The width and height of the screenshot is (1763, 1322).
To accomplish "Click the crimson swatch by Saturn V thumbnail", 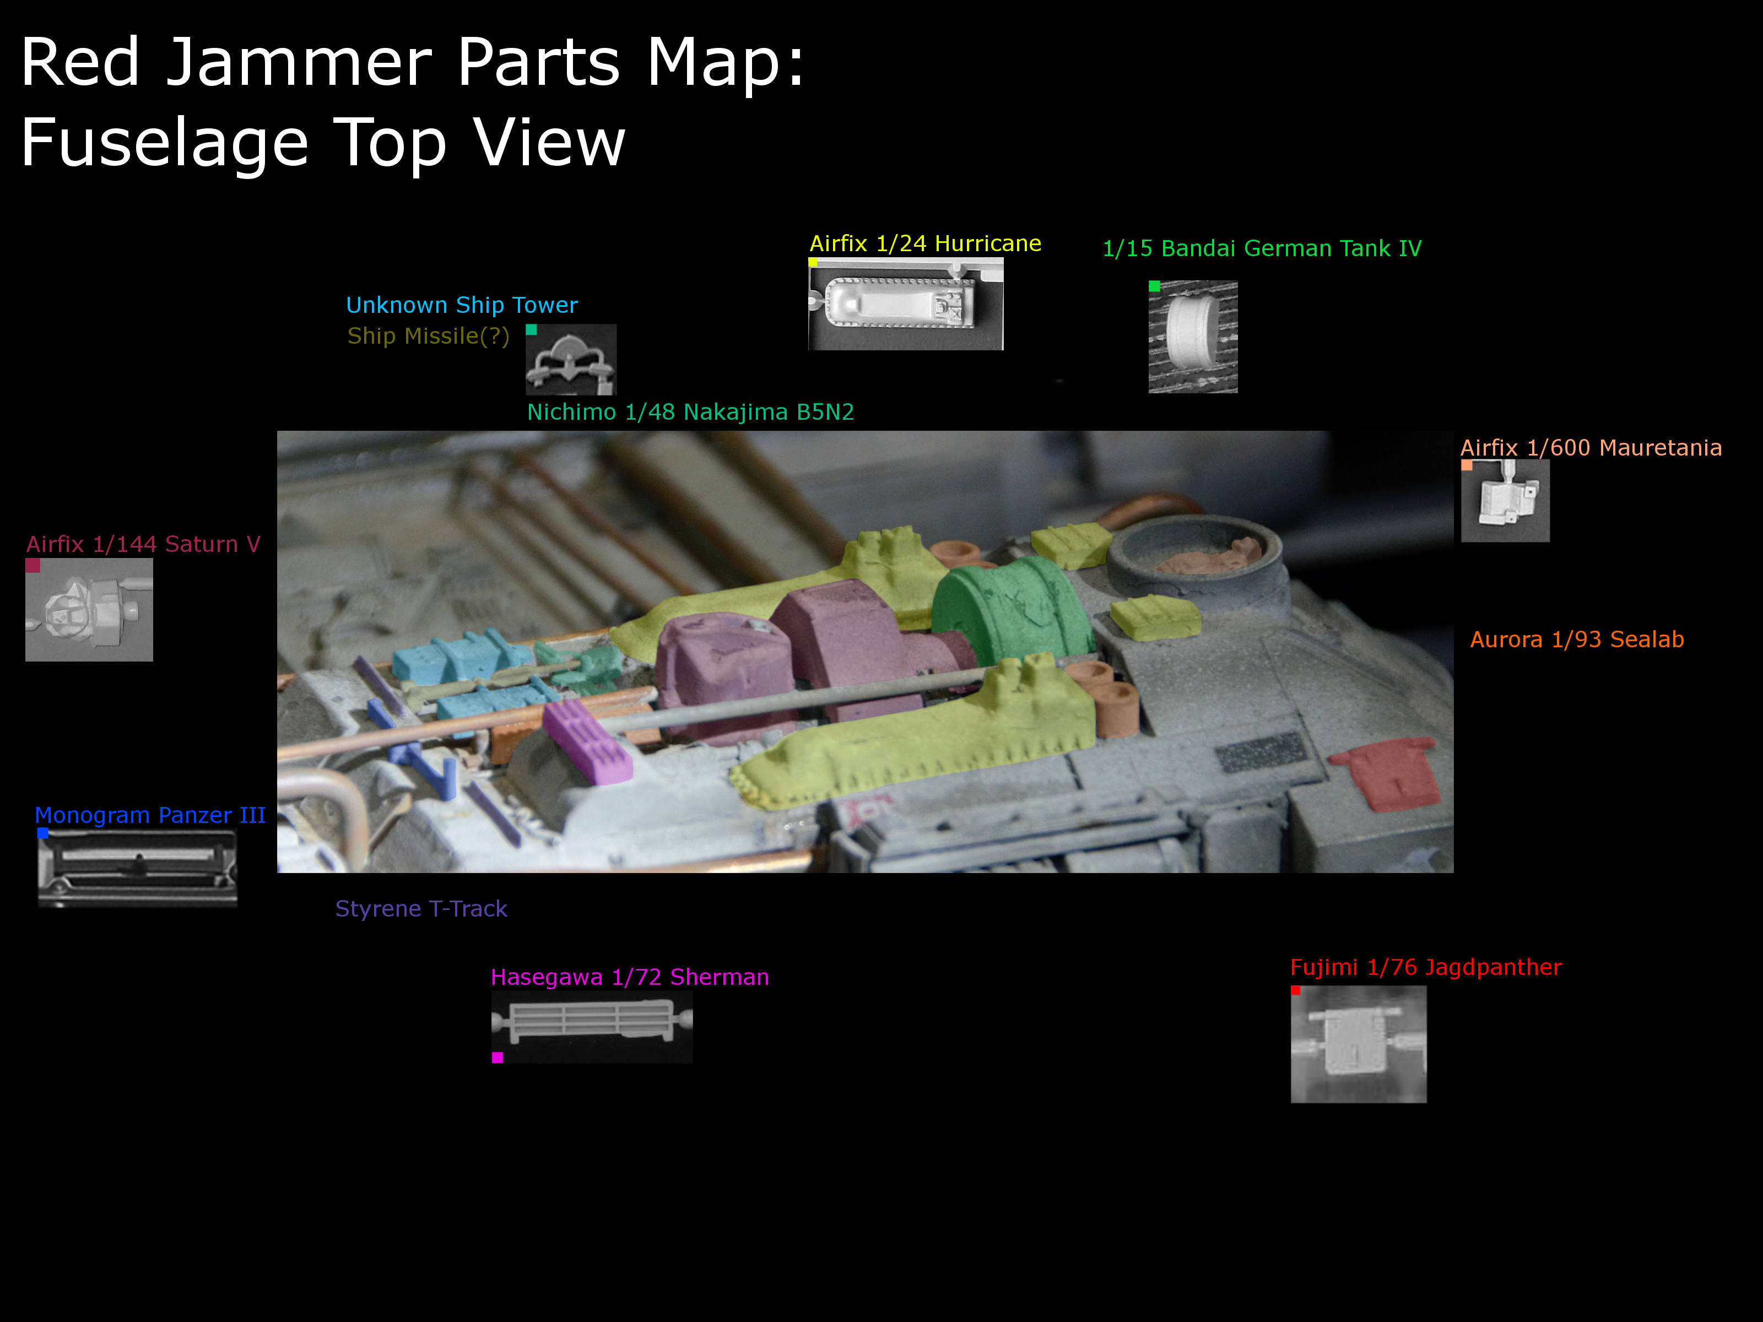I will (33, 565).
